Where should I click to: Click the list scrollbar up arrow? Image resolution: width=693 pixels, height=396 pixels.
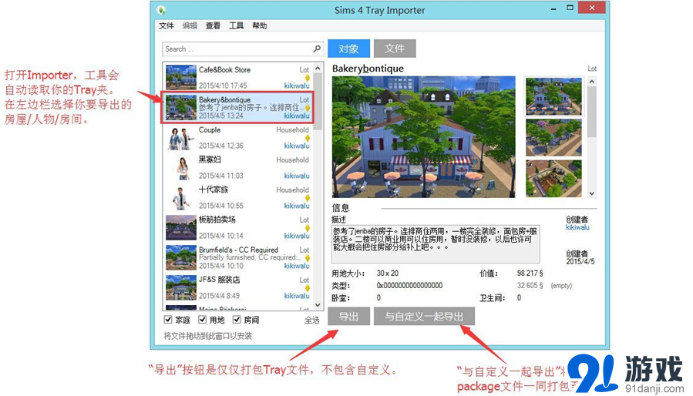point(318,69)
